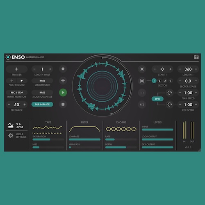Decrease Rec Speed value
The height and width of the screenshot is (205, 205).
point(180,105)
